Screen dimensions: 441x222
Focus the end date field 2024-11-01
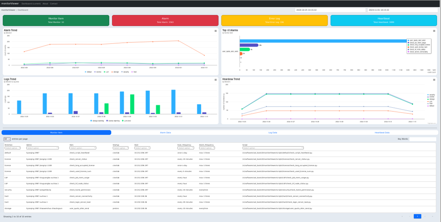tap(403, 10)
